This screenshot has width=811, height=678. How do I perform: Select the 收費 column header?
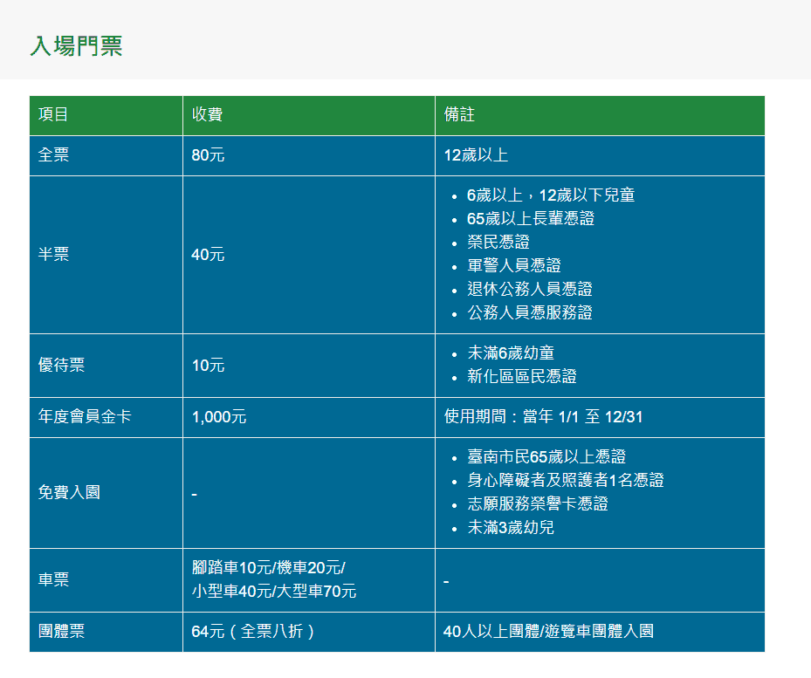pos(207,115)
